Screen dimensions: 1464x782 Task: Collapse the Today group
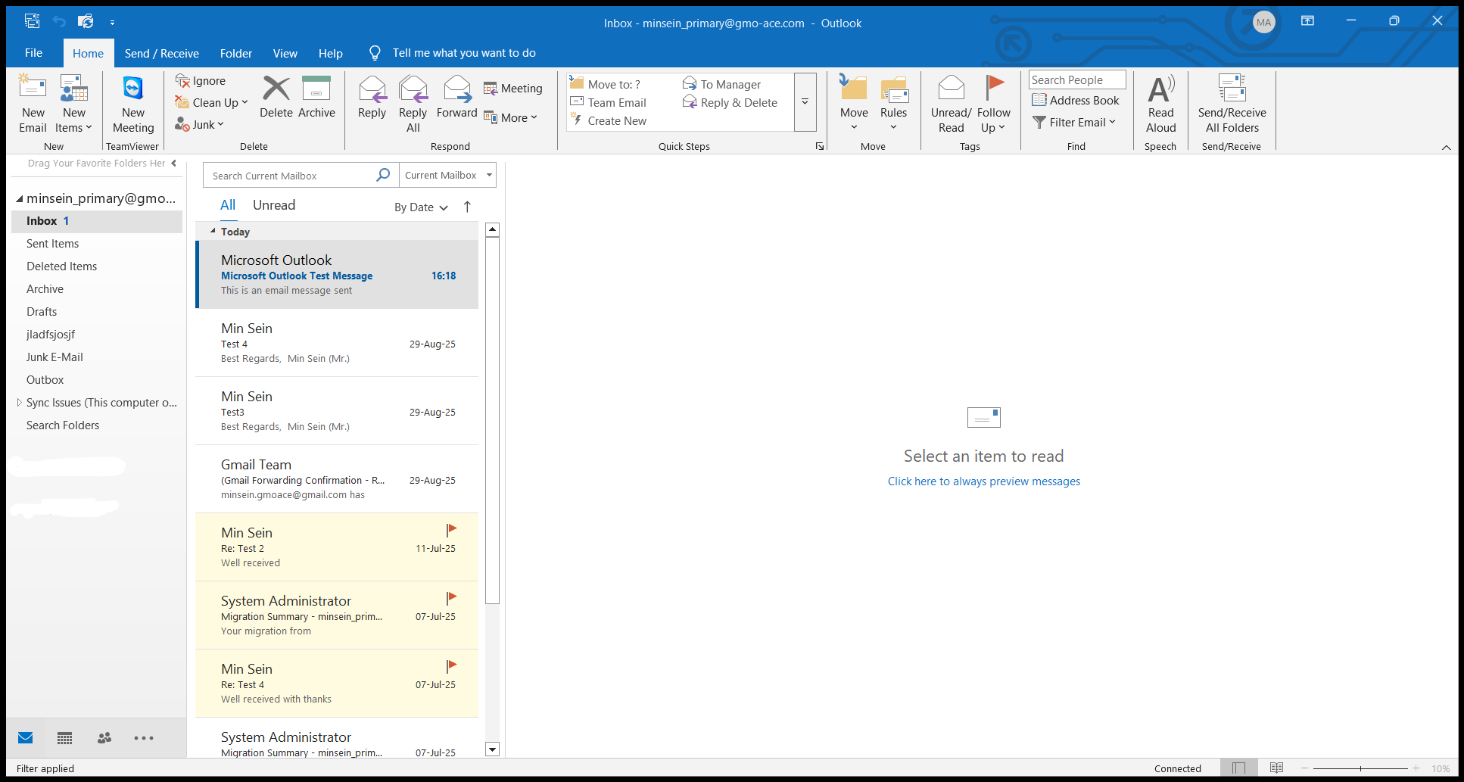(x=213, y=231)
